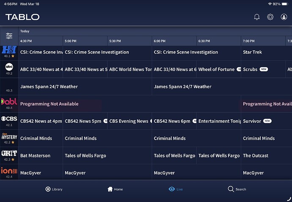This screenshot has width=292, height=202.
Task: Tap the TABLO logo
Action: click(x=22, y=17)
